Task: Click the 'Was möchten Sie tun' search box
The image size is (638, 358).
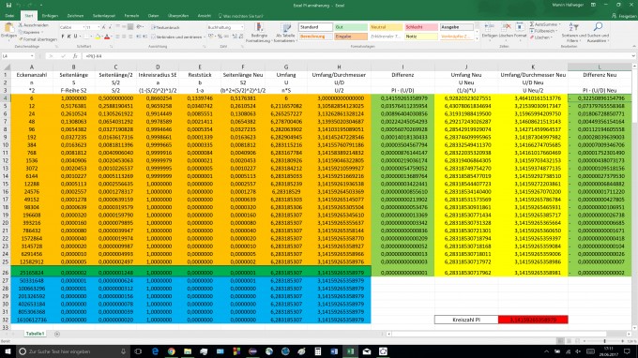Action: coord(241,16)
